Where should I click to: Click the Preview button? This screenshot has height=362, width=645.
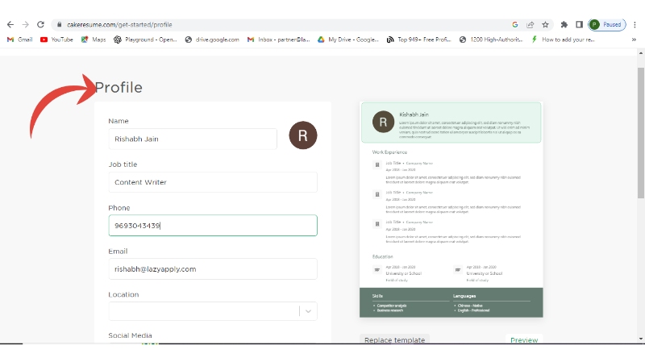tap(524, 340)
